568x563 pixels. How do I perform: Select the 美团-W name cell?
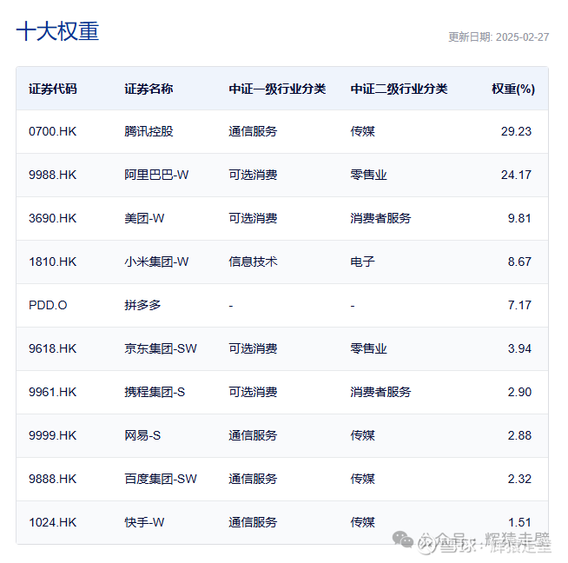pos(144,218)
